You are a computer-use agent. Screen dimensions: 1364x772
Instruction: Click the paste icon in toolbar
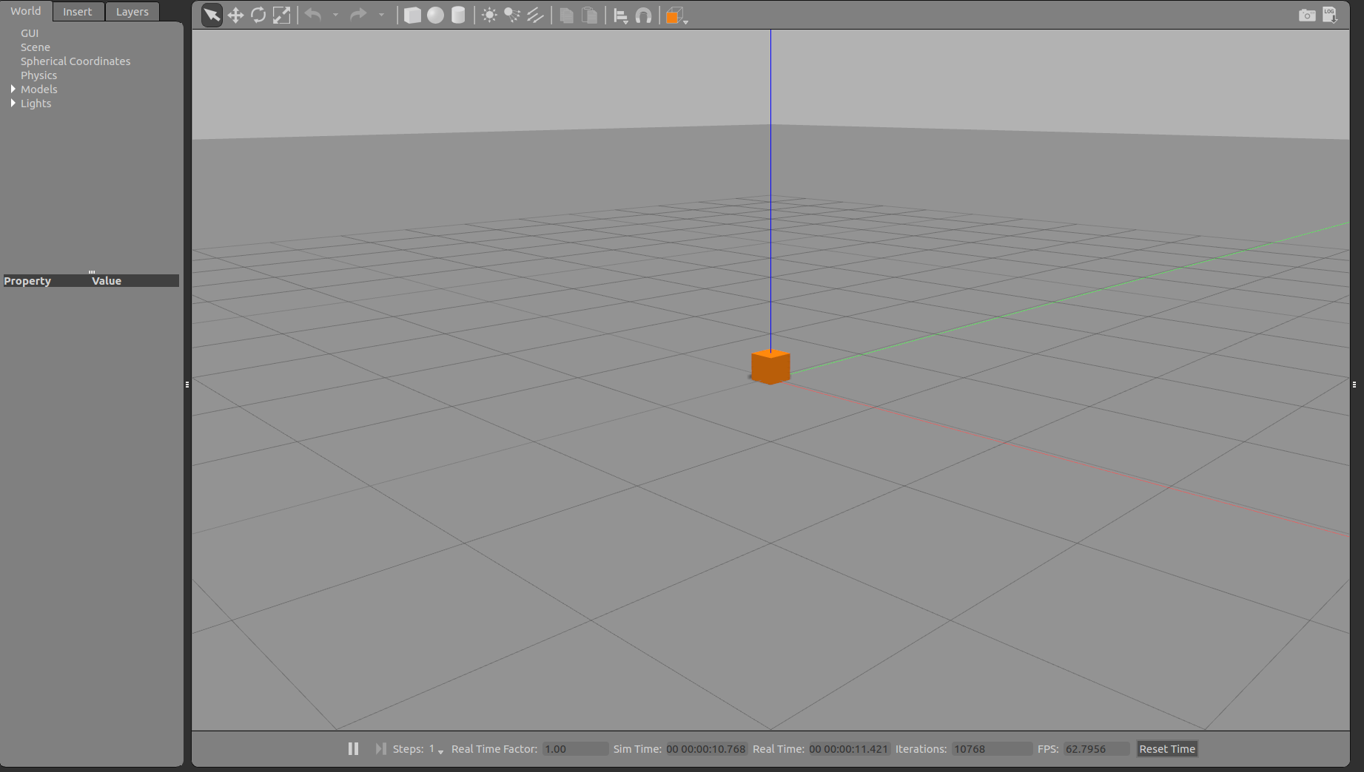coord(589,16)
